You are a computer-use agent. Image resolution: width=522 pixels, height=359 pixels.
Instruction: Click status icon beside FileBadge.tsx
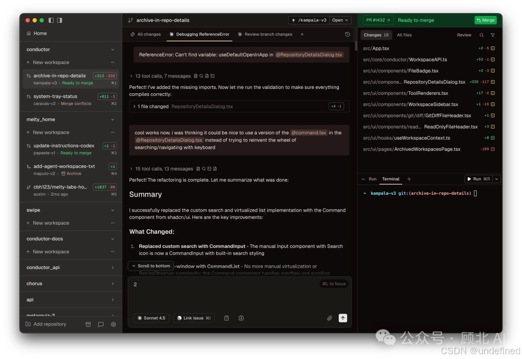[493, 71]
